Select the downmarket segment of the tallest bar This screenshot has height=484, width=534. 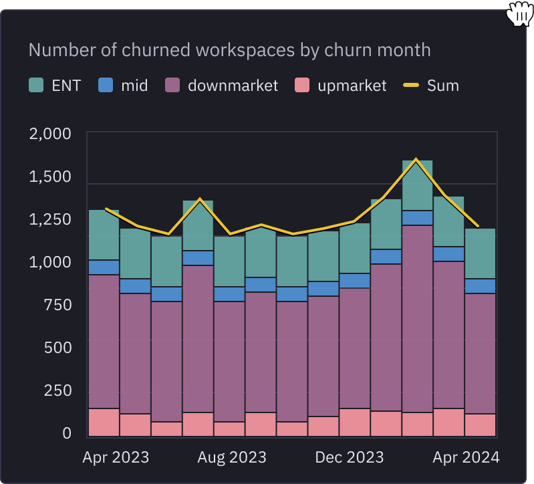tap(418, 319)
